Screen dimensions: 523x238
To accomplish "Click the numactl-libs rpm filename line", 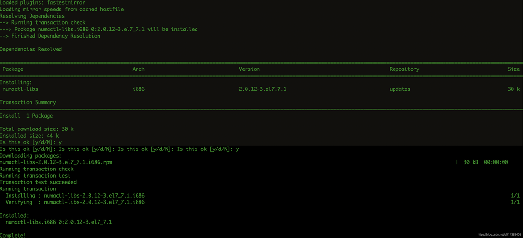I will pos(59,162).
